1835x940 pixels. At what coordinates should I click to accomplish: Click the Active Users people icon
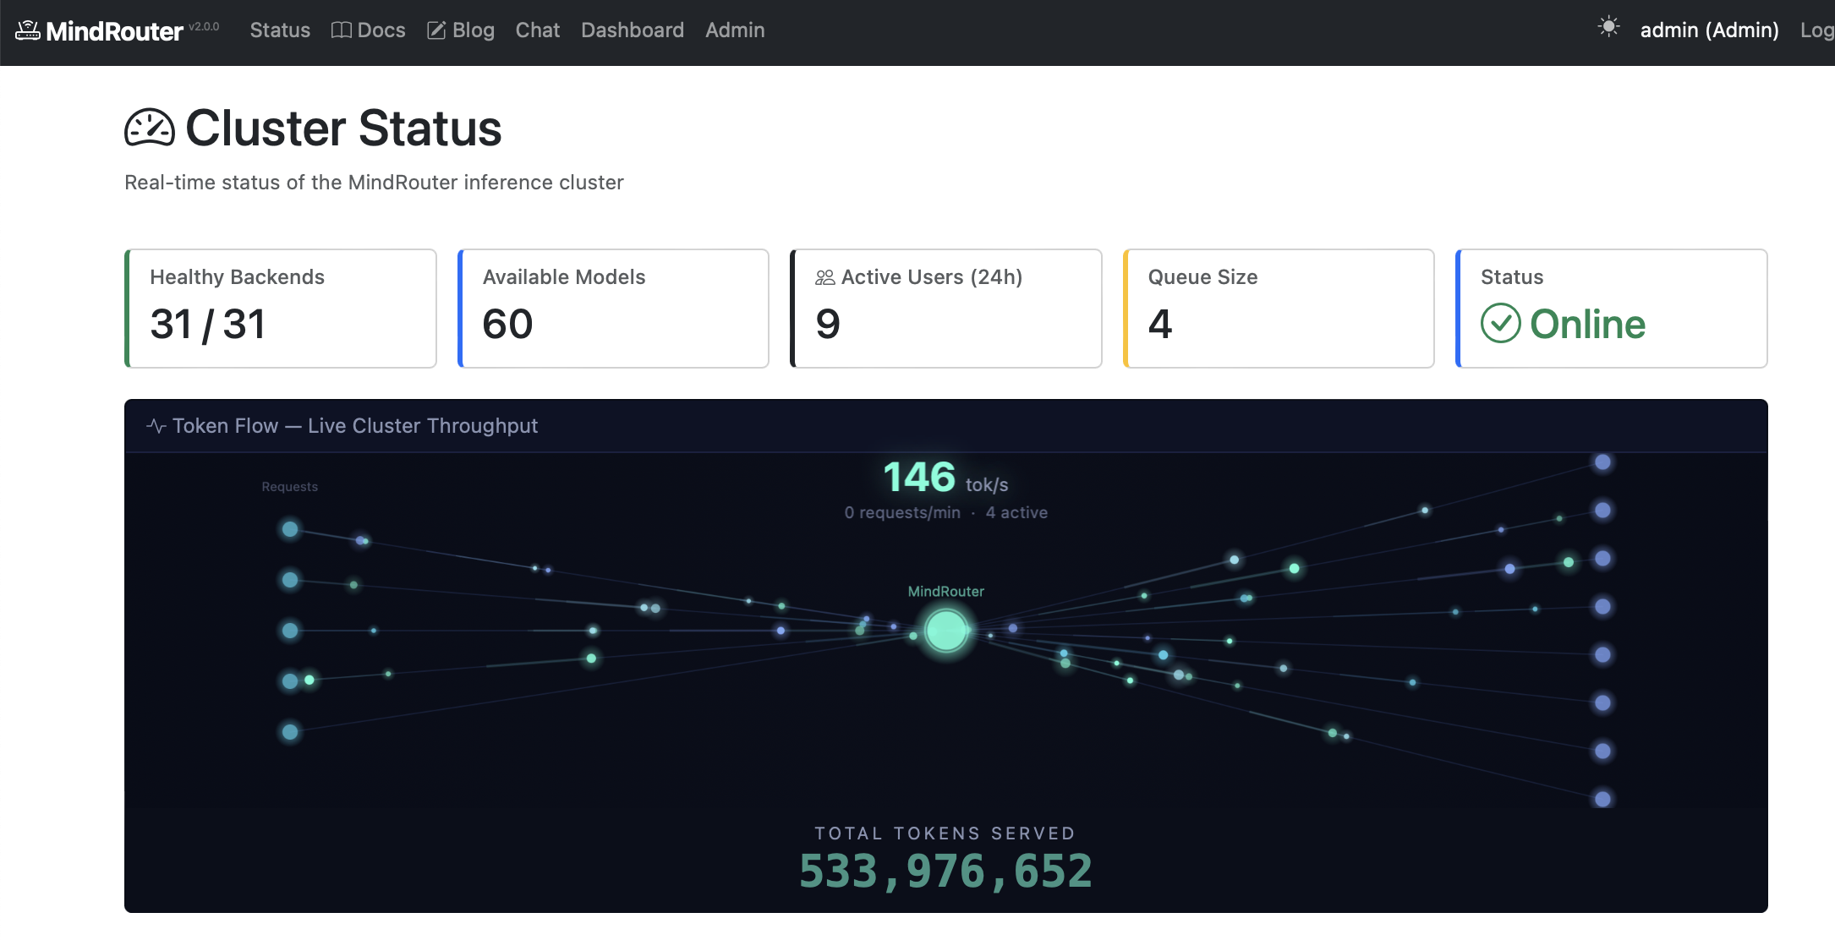click(x=824, y=276)
